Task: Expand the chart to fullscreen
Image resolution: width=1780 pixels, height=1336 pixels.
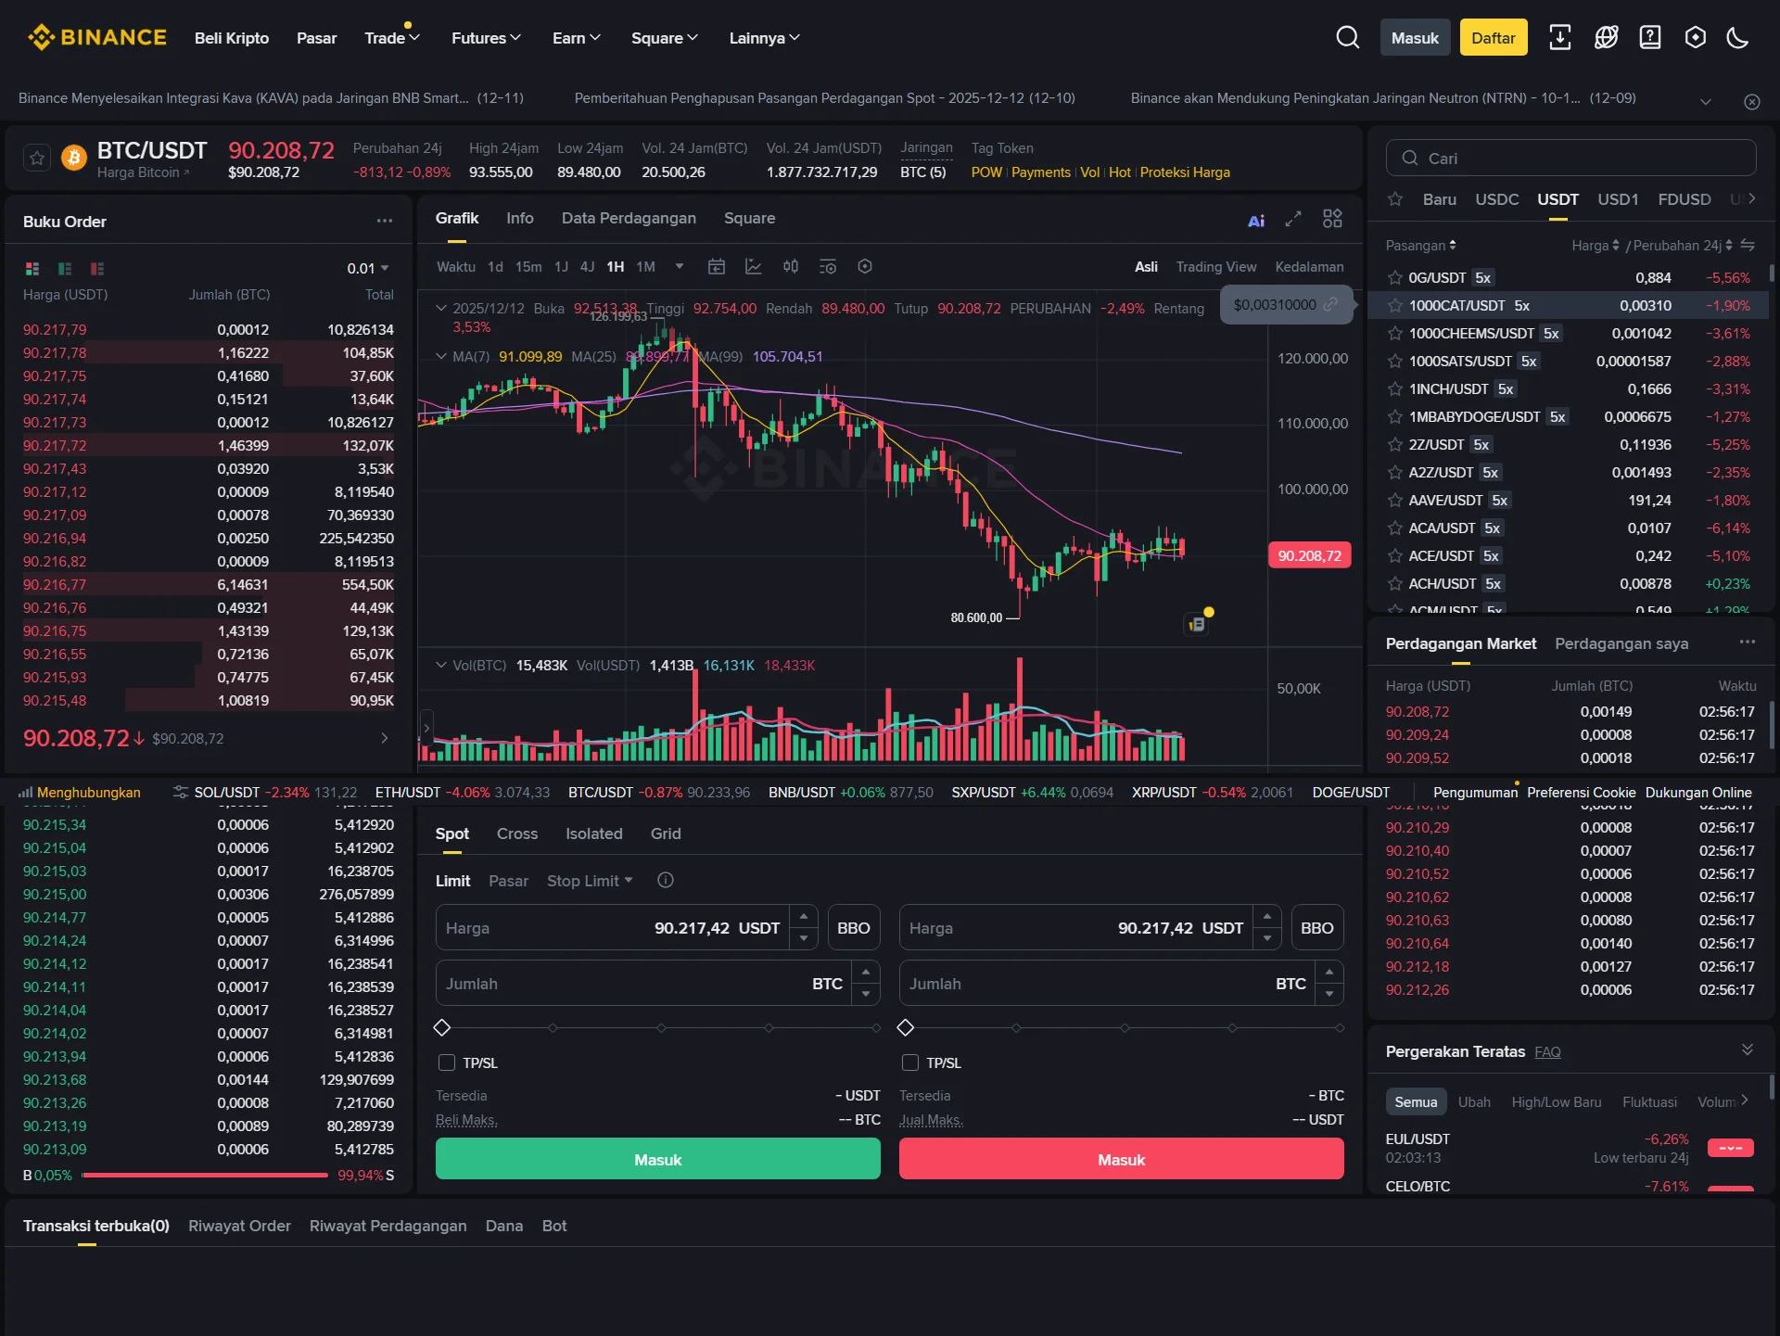Action: tap(1293, 220)
